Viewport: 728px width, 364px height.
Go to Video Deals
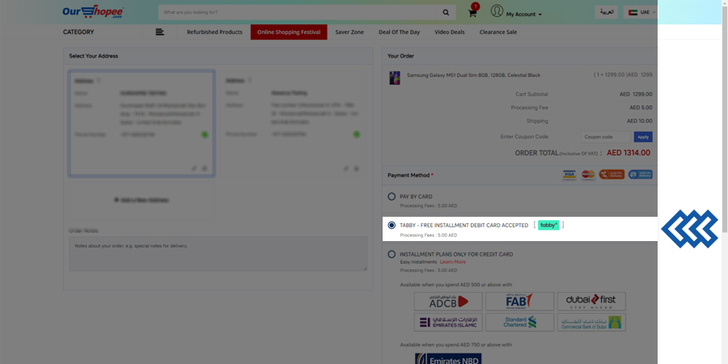(x=450, y=32)
